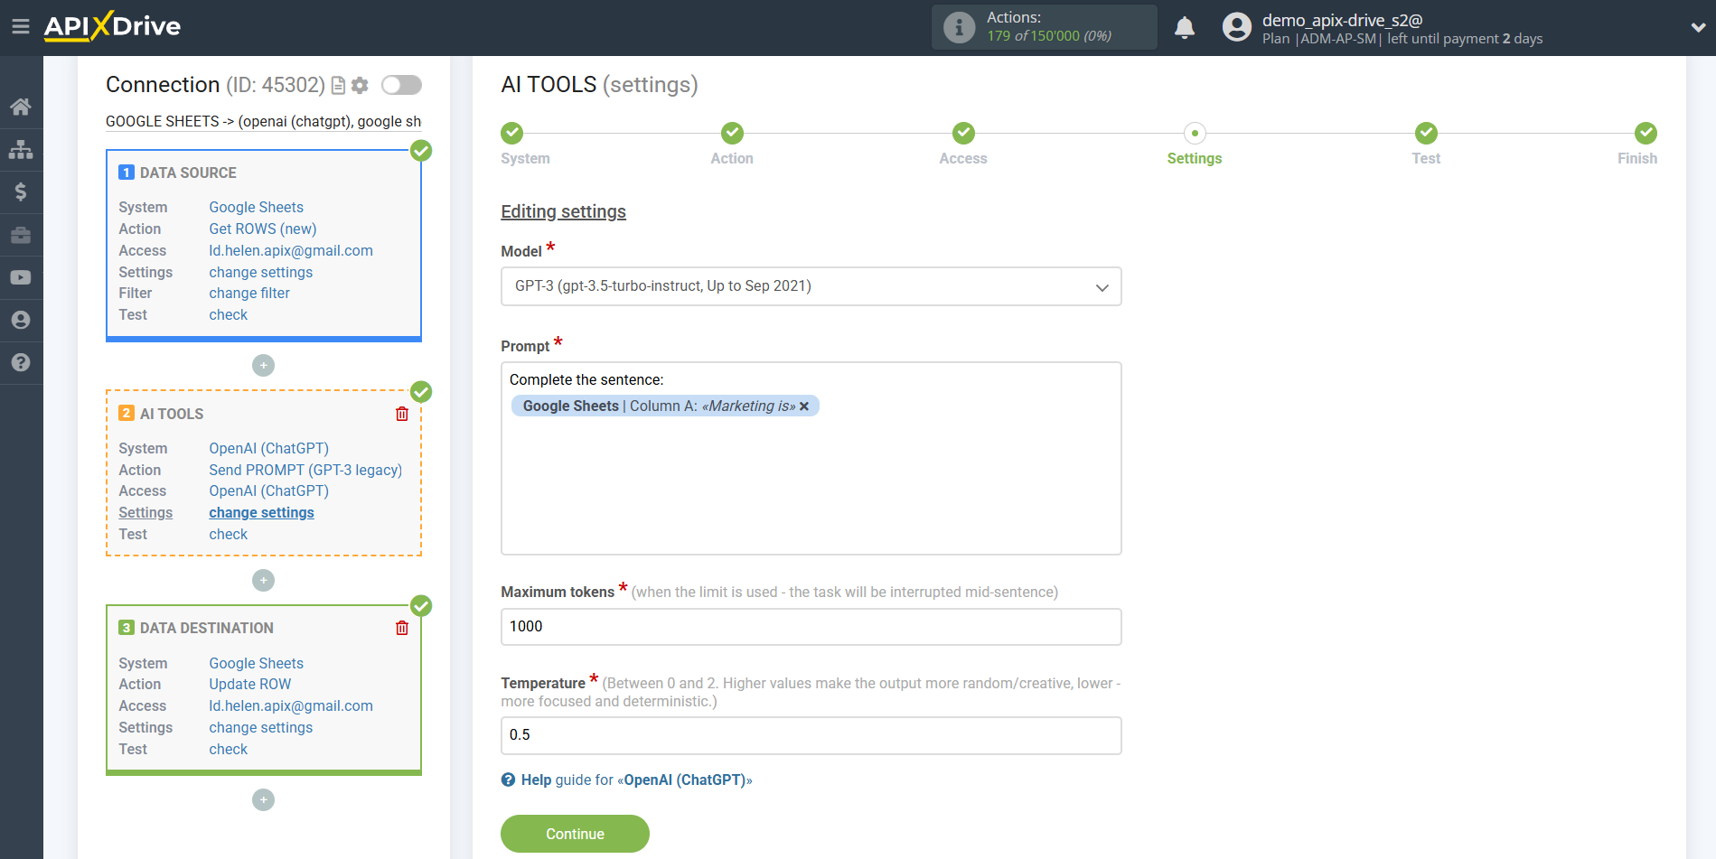Expand the account menu chevron
This screenshot has height=859, width=1716.
click(x=1698, y=28)
